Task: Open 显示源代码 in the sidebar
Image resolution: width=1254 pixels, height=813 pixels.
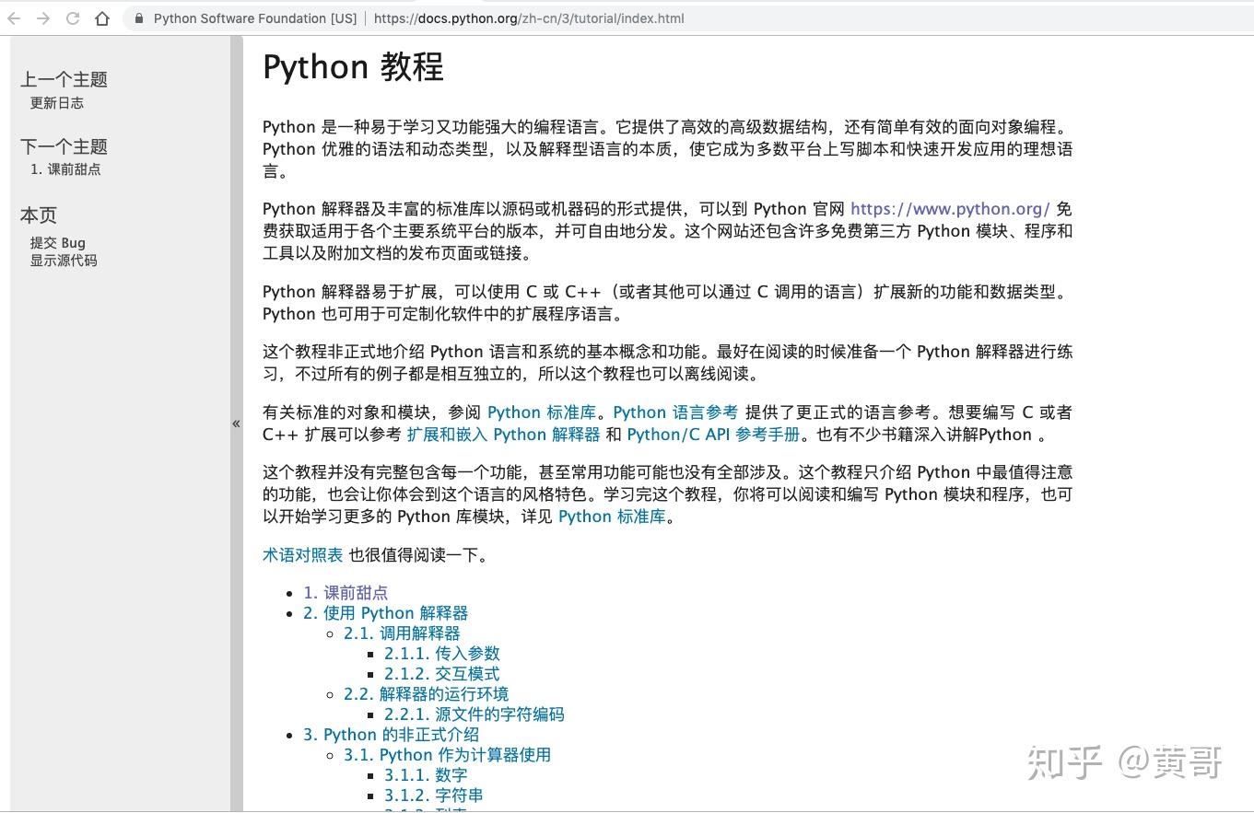Action: coord(64,260)
